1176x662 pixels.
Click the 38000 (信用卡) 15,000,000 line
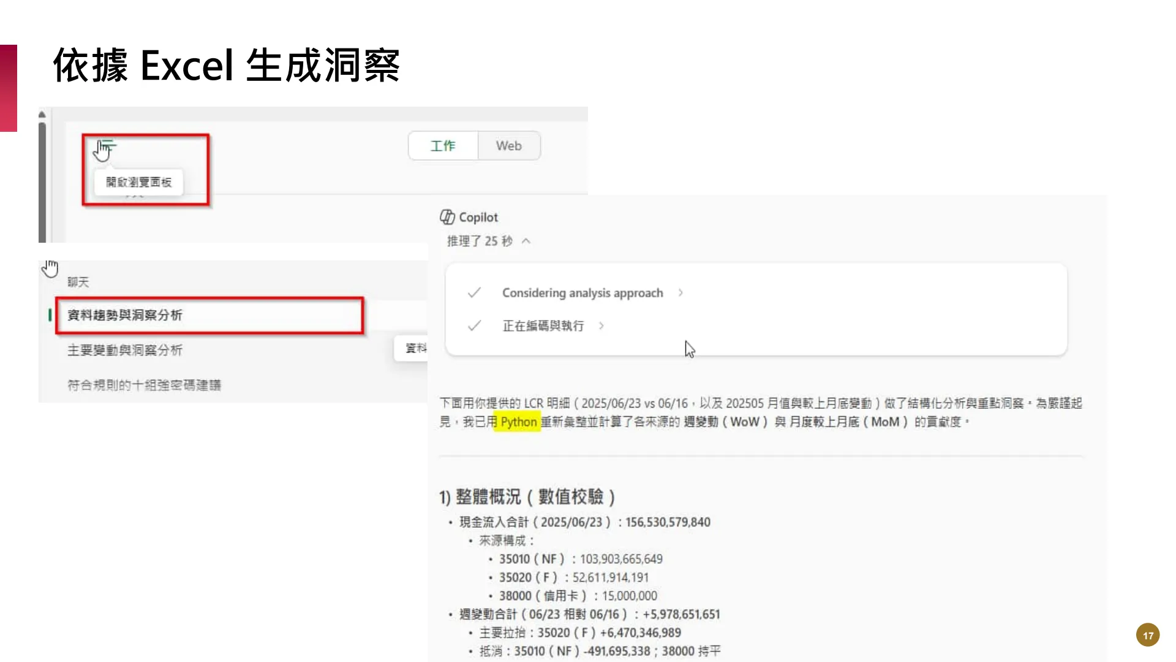(578, 596)
